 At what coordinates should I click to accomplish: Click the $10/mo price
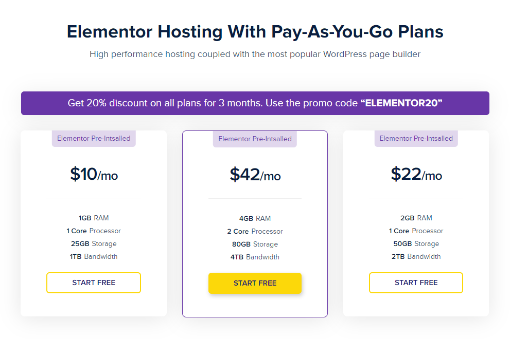click(94, 175)
